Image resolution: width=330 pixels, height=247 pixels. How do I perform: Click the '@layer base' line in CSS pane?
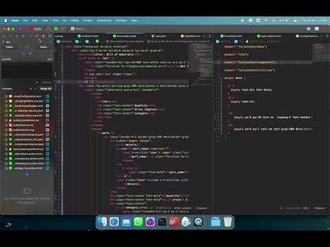click(234, 78)
